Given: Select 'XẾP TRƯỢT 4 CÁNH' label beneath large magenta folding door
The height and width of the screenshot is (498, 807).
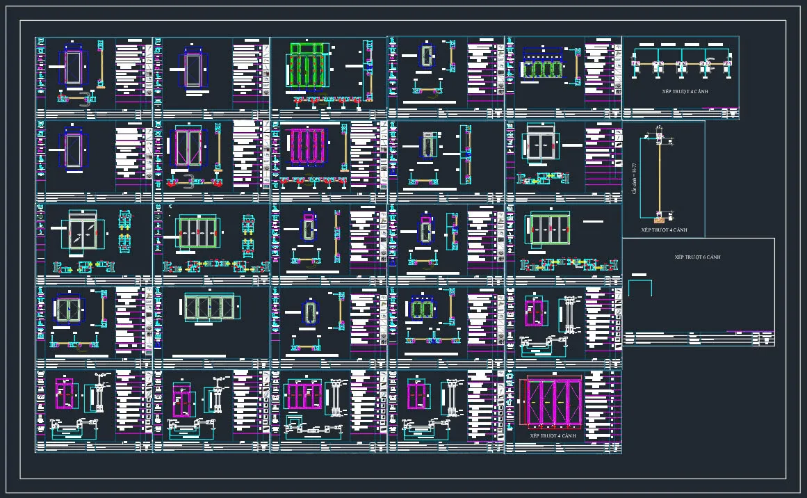Looking at the screenshot, I should coord(553,435).
